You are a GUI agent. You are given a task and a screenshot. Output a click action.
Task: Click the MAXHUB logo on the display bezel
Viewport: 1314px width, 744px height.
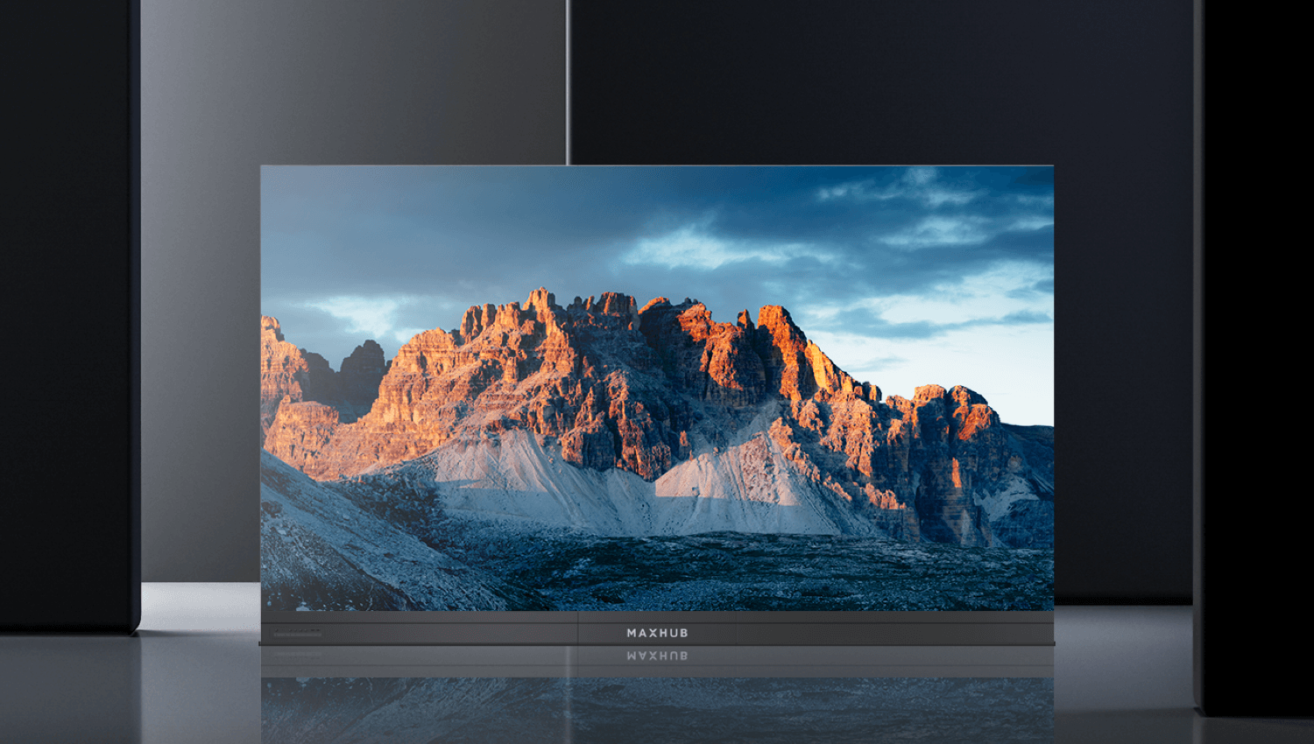click(x=657, y=633)
